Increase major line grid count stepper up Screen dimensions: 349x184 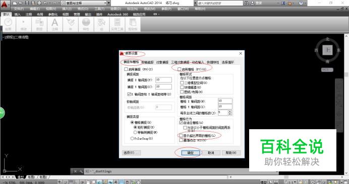pyautogui.click(x=229, y=111)
